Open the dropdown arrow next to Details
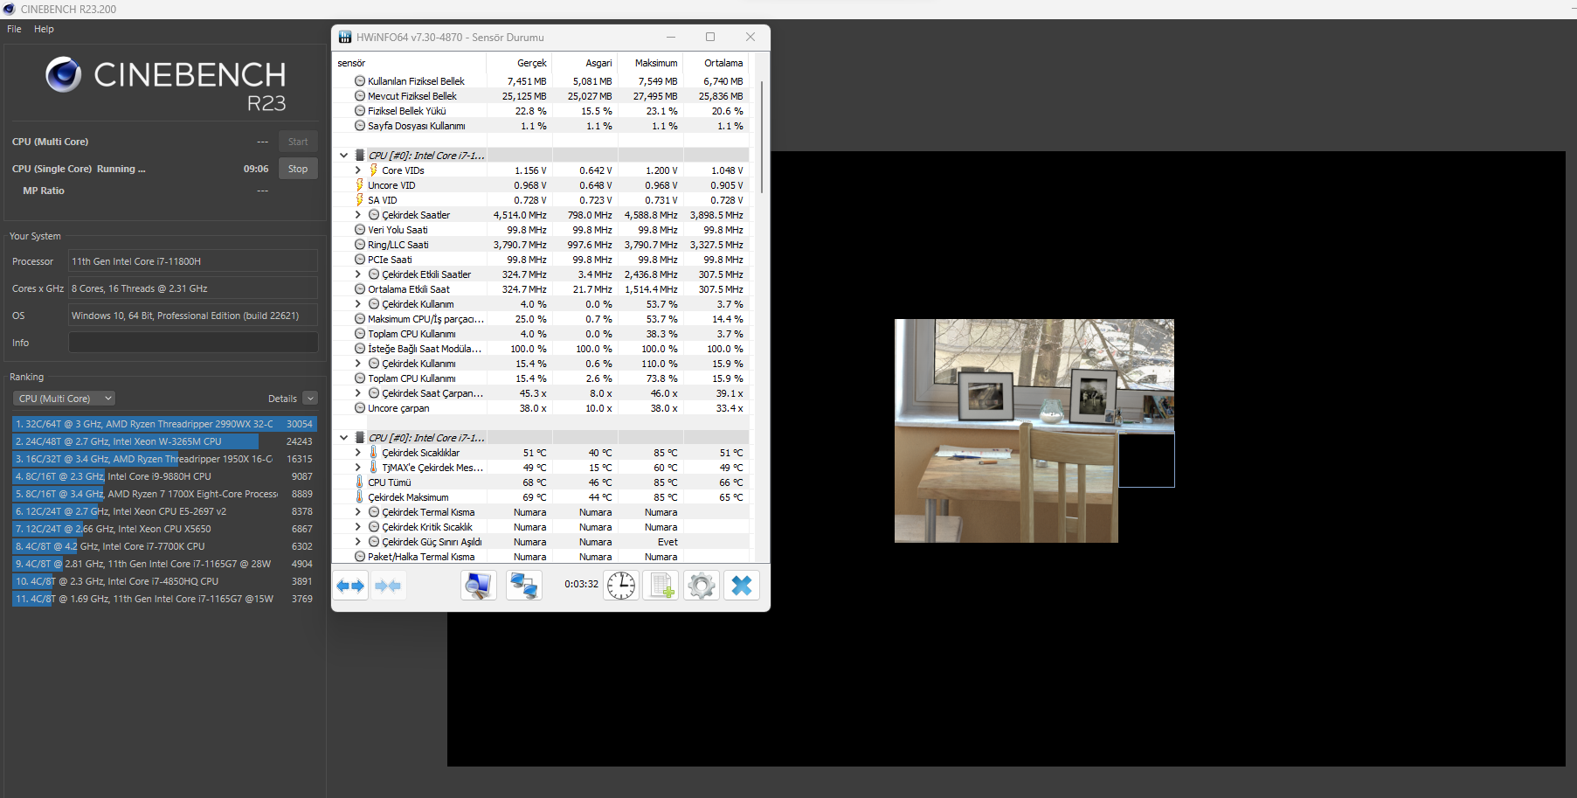The height and width of the screenshot is (798, 1577). [310, 399]
